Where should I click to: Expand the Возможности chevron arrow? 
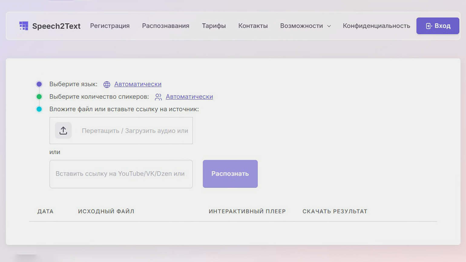click(329, 26)
